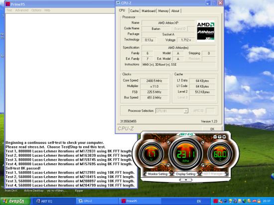Click the greyed ABIT Manager button
The height and width of the screenshot is (205, 274).
coord(213,174)
